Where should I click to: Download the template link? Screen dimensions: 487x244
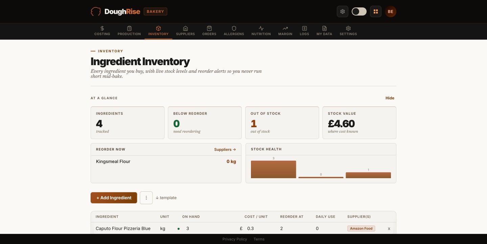pos(166,198)
